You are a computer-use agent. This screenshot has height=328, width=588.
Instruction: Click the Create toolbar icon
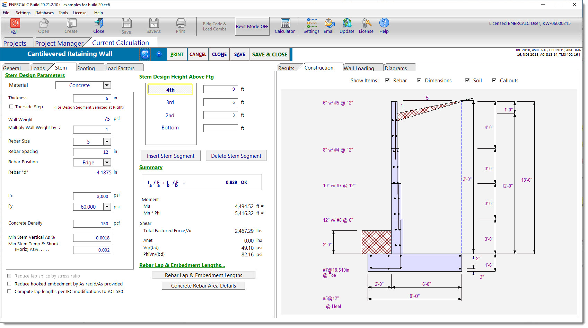(x=71, y=23)
